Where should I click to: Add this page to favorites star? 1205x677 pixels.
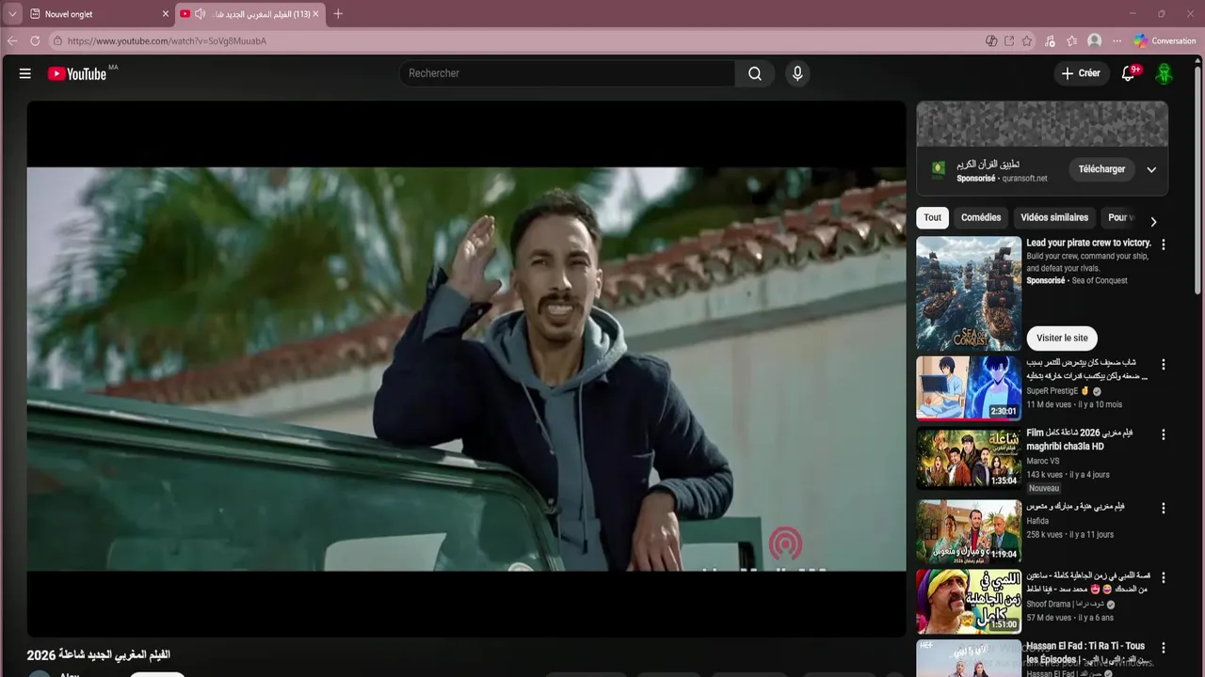(1027, 40)
